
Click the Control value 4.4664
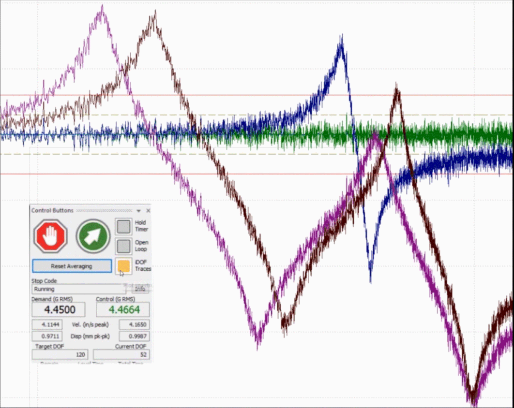click(123, 309)
